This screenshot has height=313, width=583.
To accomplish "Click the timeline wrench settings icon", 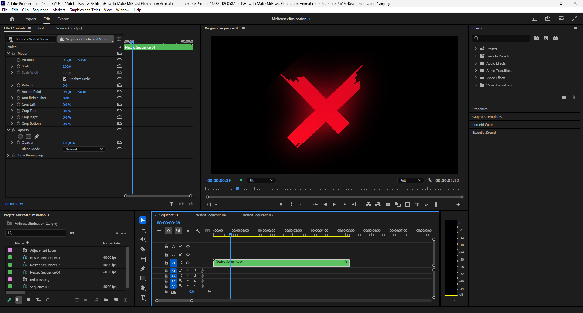I will [x=198, y=231].
